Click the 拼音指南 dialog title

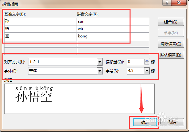click(10, 4)
